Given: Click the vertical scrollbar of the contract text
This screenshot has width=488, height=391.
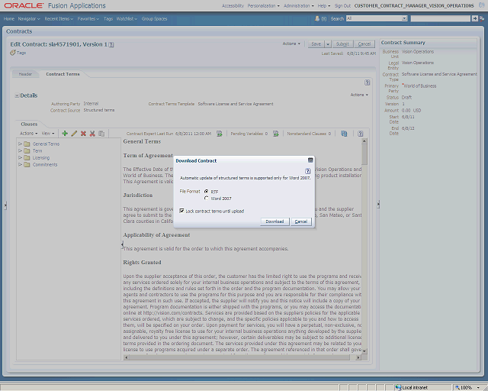Looking at the screenshot, I should [x=364, y=247].
